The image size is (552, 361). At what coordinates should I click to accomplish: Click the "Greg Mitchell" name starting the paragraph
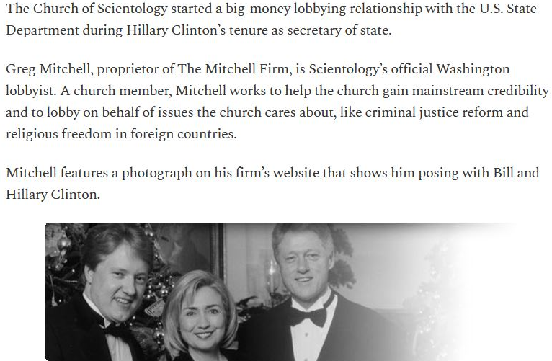[x=49, y=69]
